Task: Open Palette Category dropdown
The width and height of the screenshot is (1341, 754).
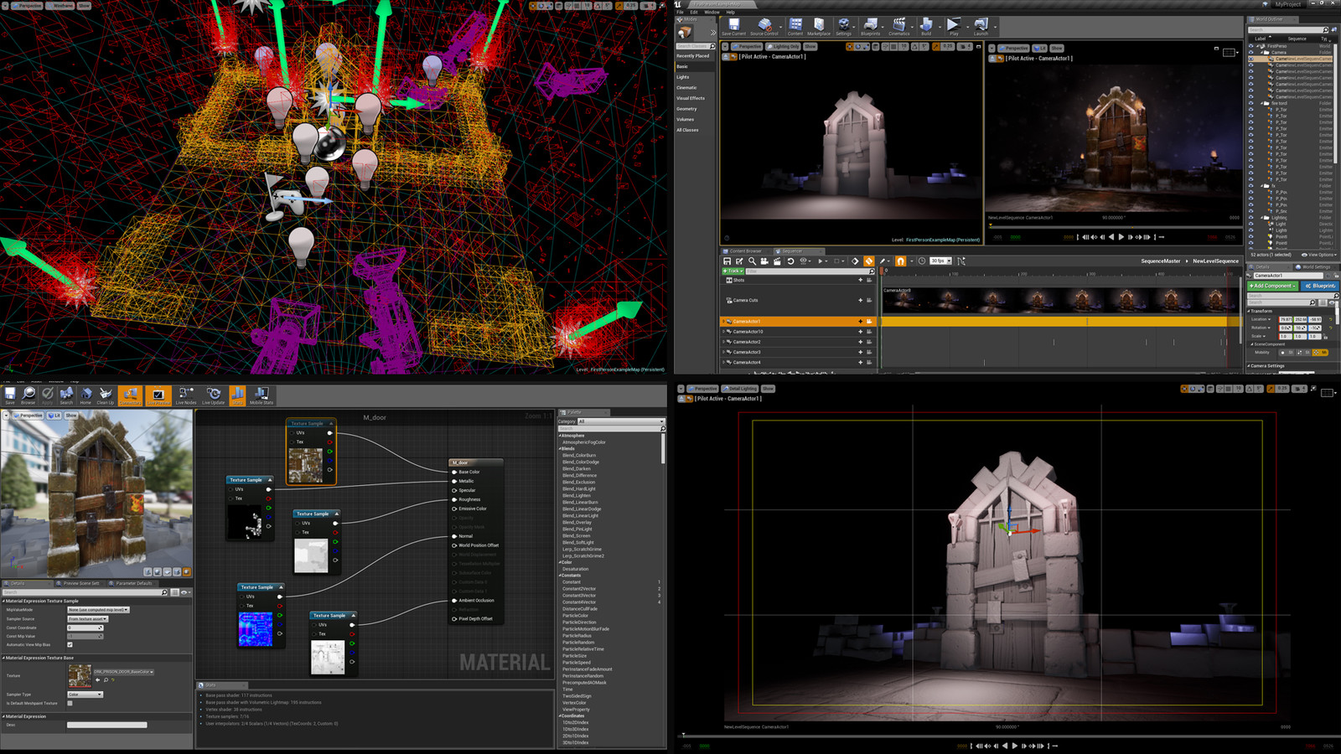Action: [620, 421]
